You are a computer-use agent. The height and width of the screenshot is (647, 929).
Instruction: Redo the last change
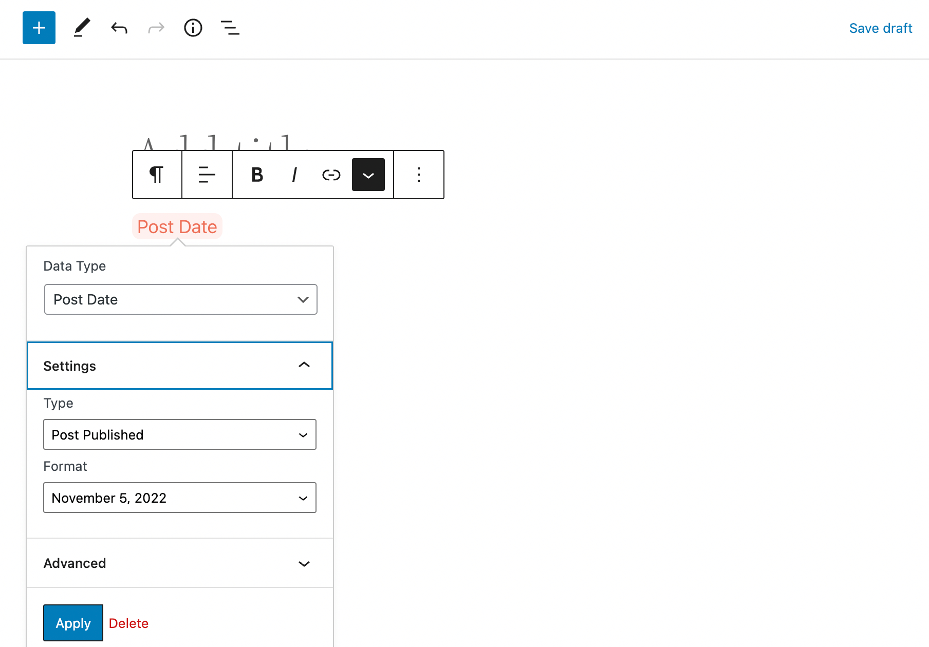coord(156,28)
